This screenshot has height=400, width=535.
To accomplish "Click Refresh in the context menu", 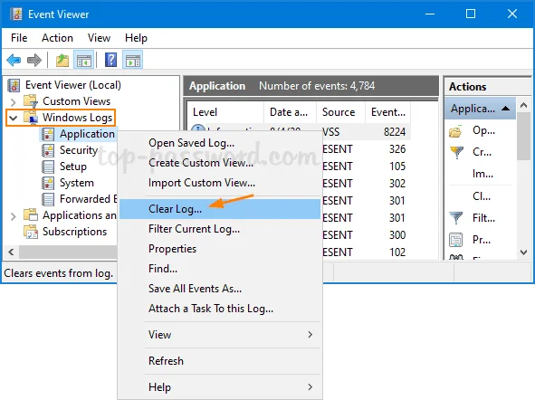I will click(x=219, y=361).
